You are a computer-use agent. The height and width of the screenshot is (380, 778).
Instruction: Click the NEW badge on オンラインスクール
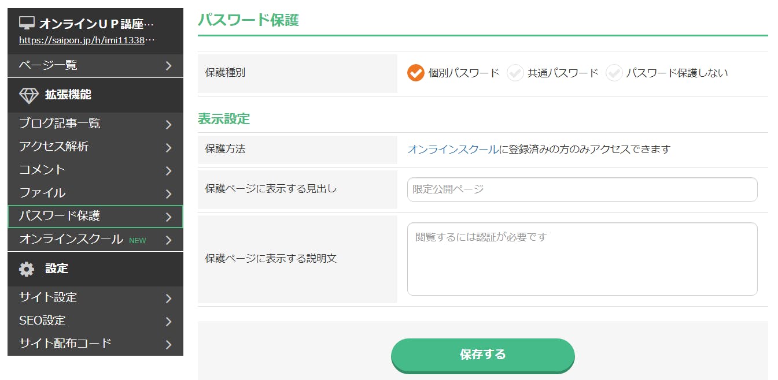click(138, 240)
